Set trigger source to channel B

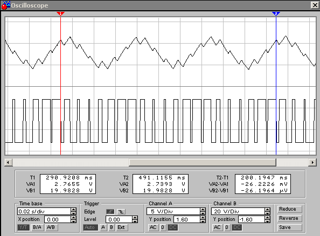[x=112, y=227]
